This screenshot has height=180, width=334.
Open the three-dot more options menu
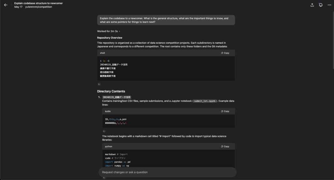click(329, 5)
